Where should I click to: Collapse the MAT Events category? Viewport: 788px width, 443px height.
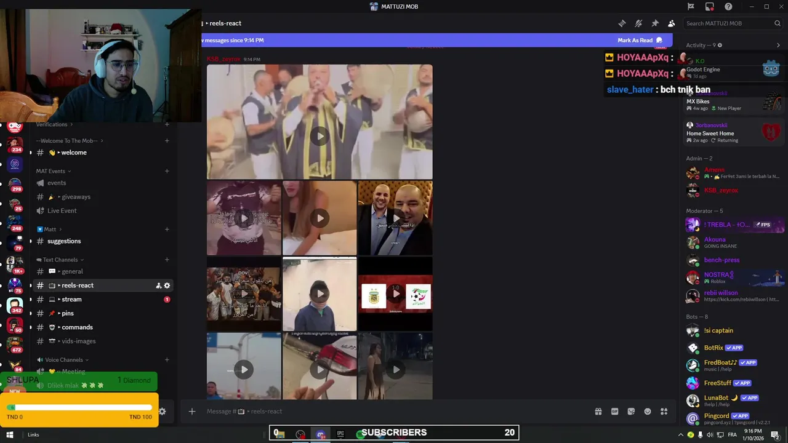tap(54, 171)
